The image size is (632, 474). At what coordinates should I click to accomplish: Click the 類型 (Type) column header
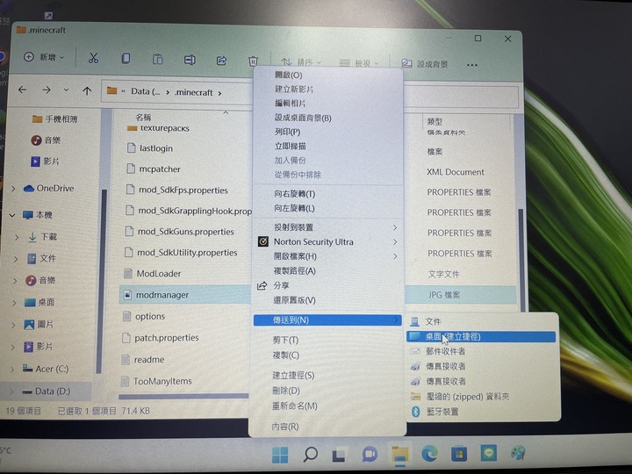point(434,122)
